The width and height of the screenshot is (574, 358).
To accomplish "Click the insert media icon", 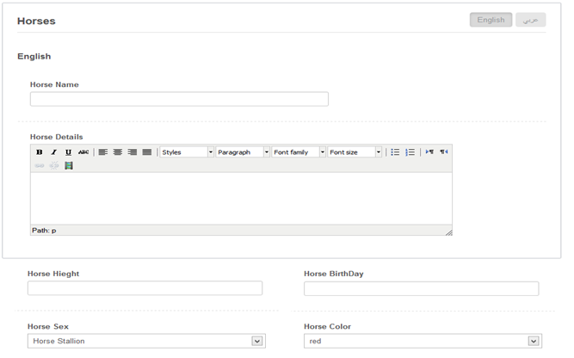I will point(69,165).
